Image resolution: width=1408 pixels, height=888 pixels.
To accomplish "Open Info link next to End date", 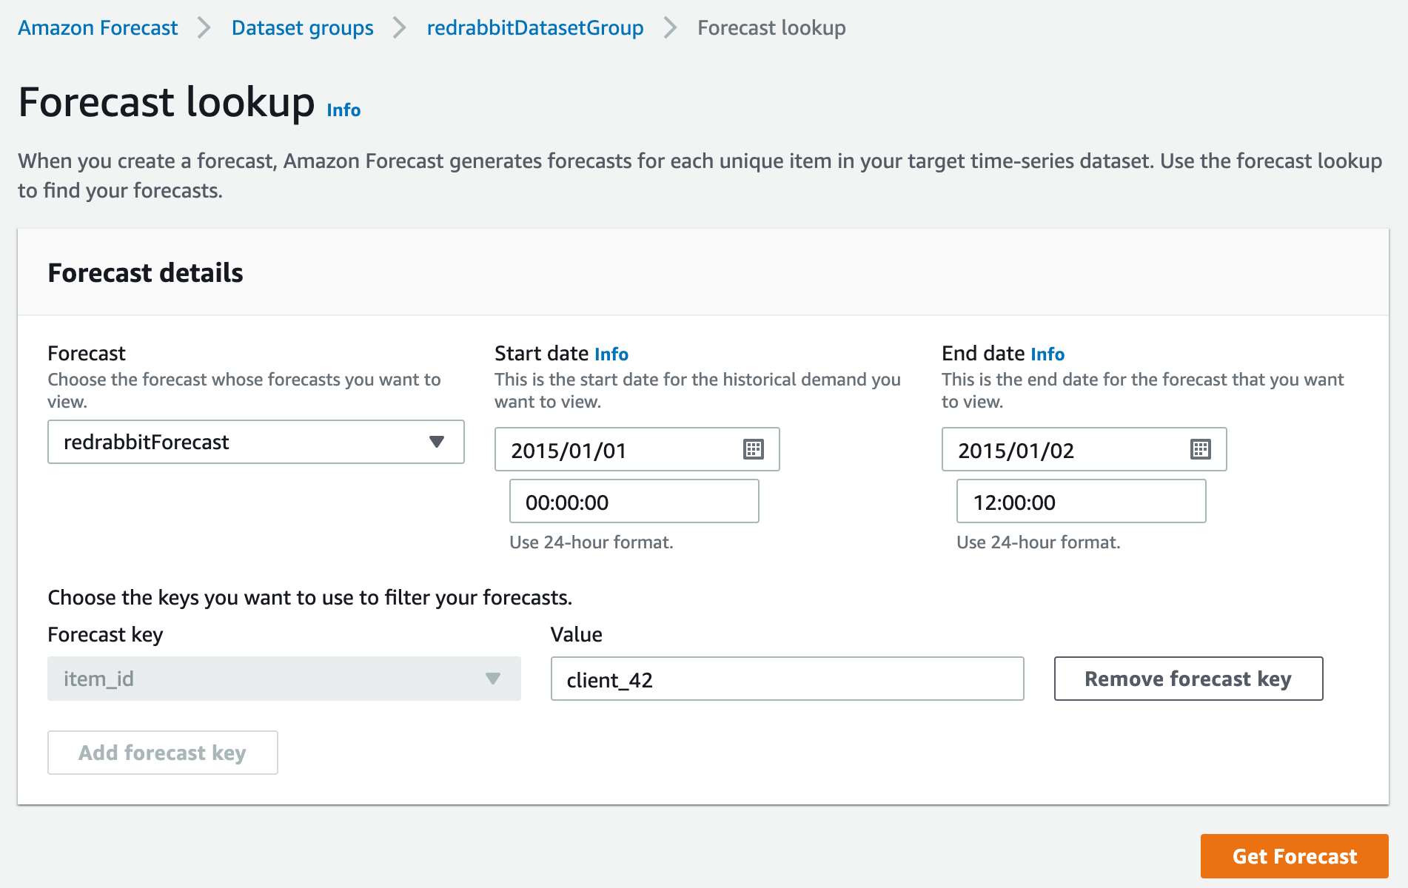I will [1047, 354].
